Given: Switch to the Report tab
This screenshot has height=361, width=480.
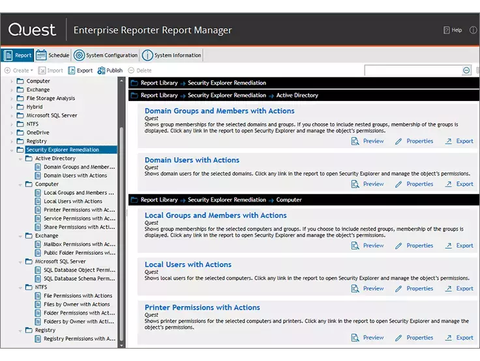Looking at the screenshot, I should tap(18, 55).
